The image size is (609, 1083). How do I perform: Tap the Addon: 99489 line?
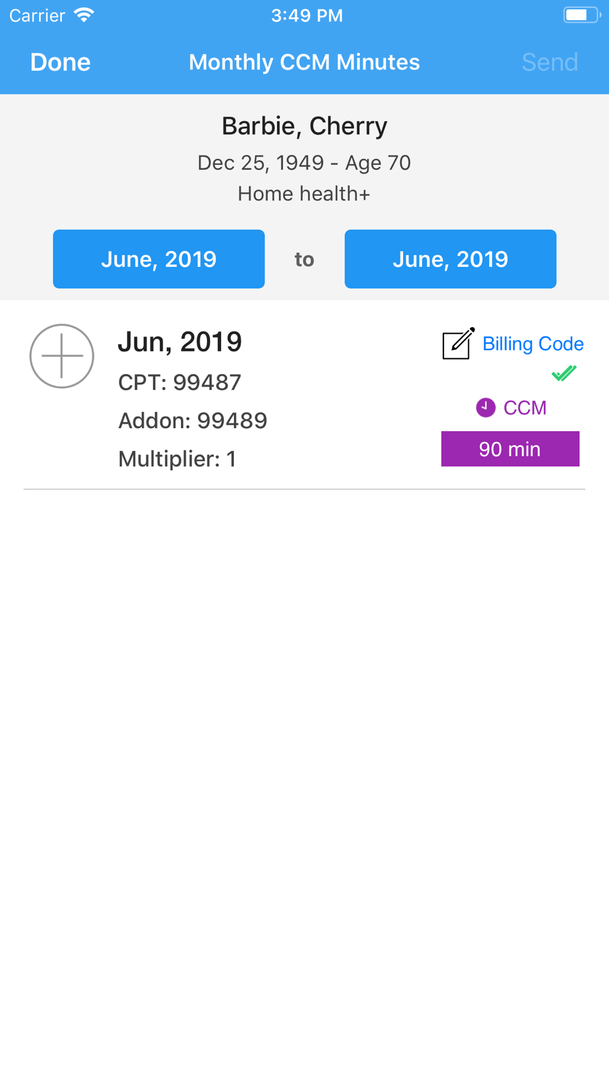(192, 420)
